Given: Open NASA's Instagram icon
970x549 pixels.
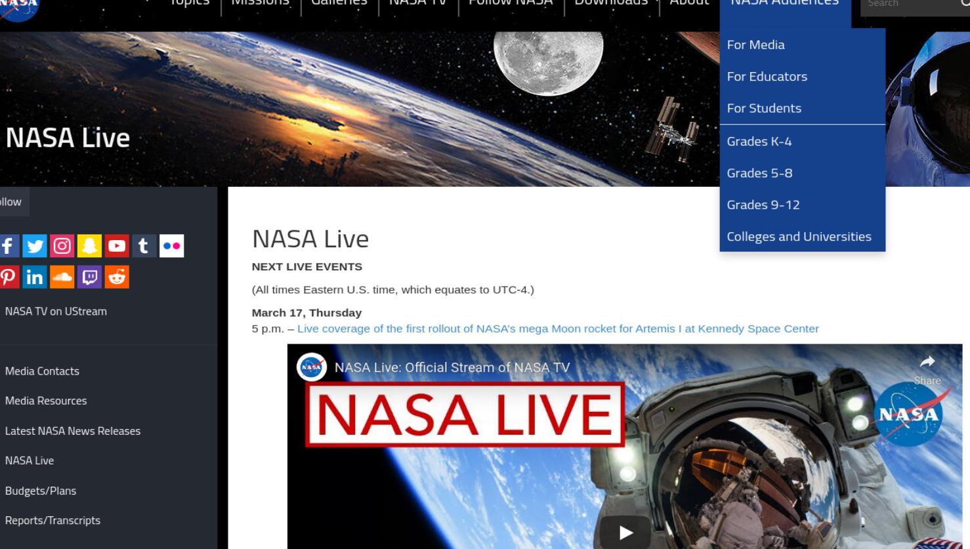Looking at the screenshot, I should (x=62, y=246).
